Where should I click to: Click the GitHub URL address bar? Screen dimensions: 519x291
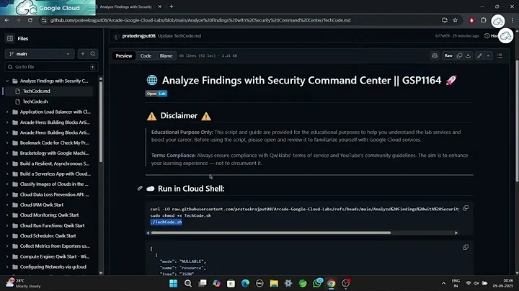point(200,20)
